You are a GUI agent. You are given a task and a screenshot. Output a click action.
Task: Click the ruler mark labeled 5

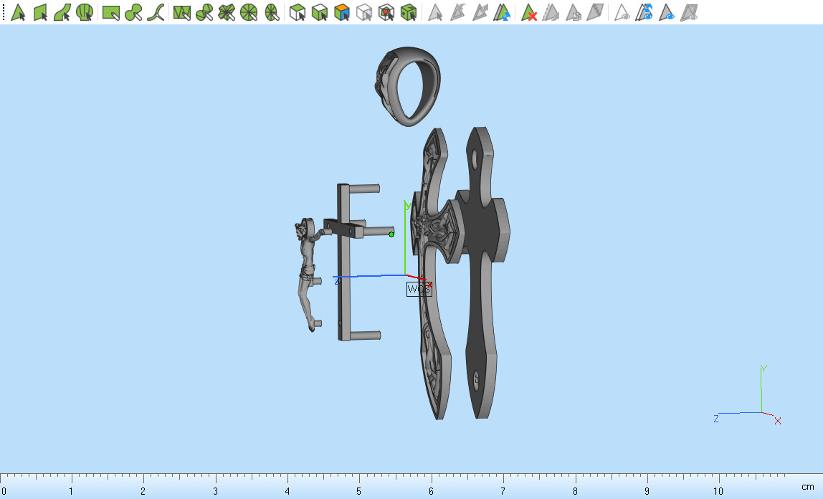click(x=359, y=491)
